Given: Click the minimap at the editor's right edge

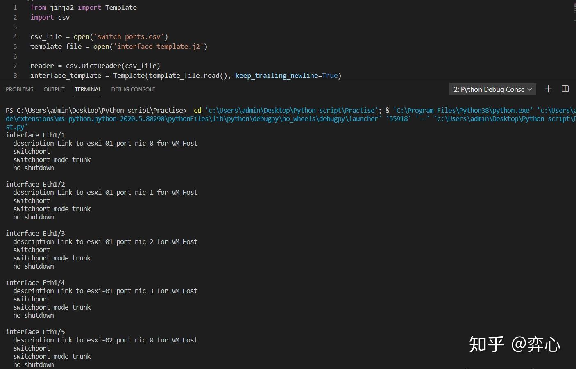Looking at the screenshot, I should click(574, 12).
